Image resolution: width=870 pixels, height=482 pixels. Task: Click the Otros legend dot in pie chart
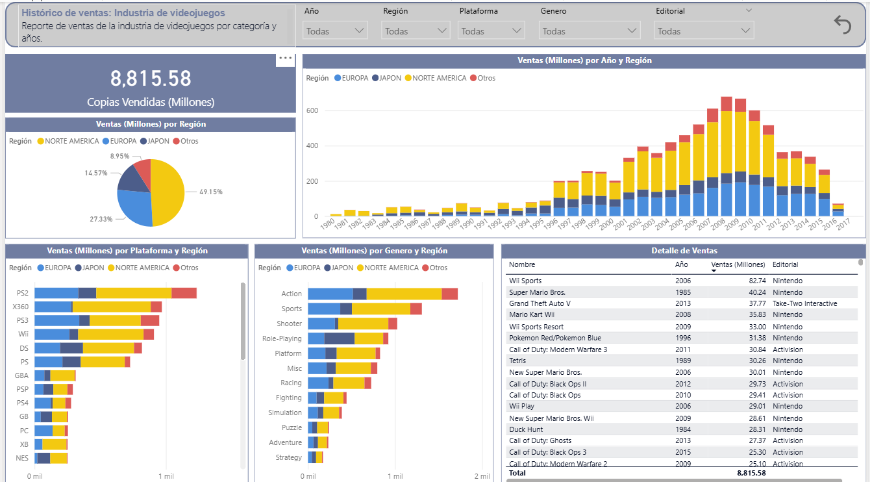176,141
